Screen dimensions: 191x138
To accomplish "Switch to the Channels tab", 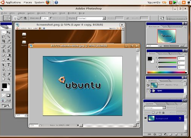I will (160, 104).
